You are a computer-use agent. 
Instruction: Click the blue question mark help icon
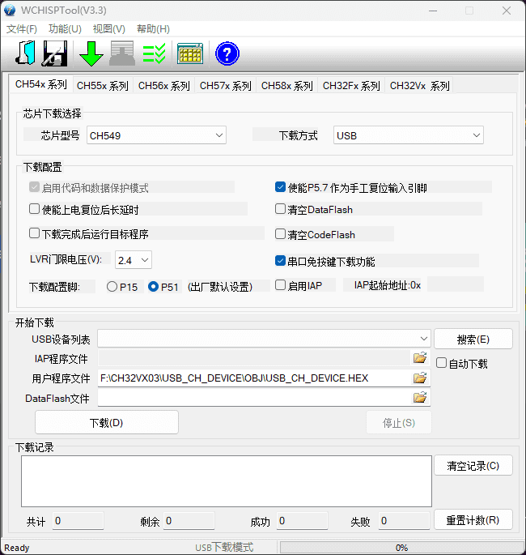click(x=227, y=53)
